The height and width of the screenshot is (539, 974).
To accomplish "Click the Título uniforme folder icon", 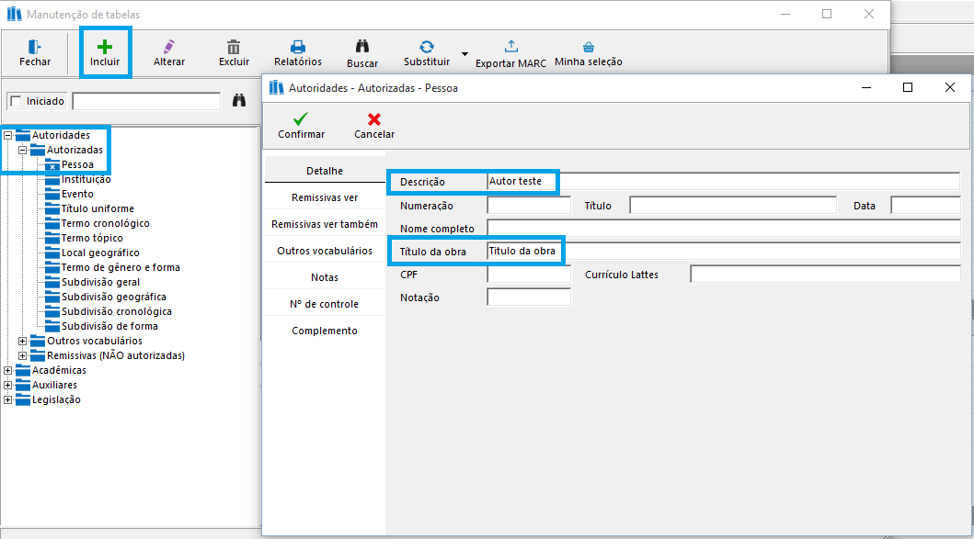I will [x=52, y=209].
